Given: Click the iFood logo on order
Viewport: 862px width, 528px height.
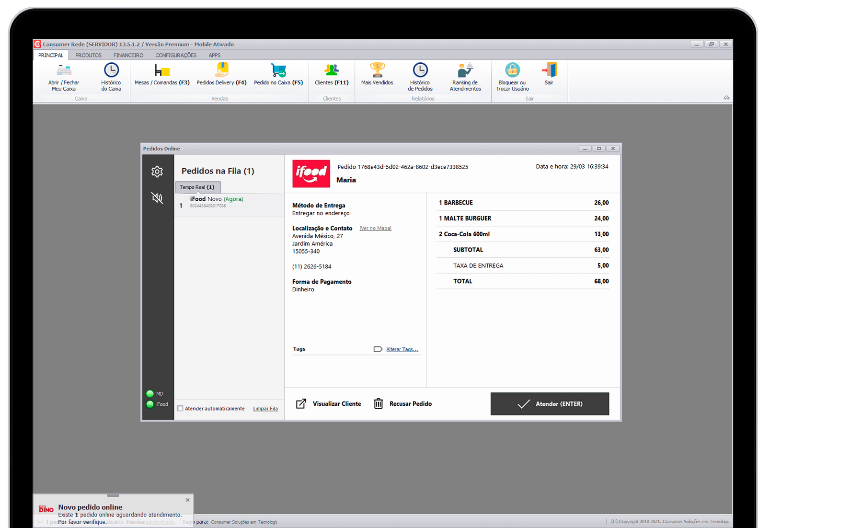Looking at the screenshot, I should click(x=311, y=173).
